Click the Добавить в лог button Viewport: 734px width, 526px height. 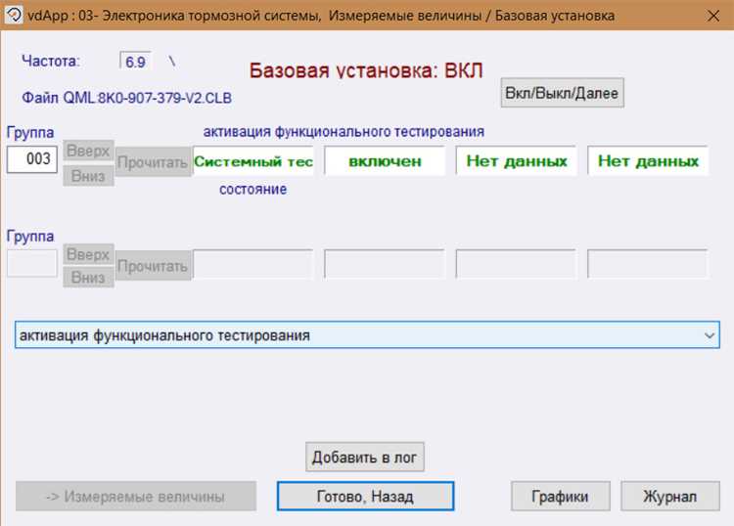[x=365, y=457]
